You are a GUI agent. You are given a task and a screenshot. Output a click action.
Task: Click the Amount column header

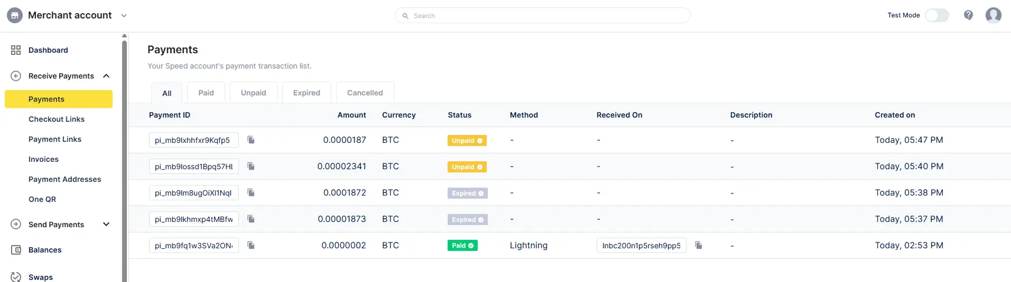coord(352,115)
